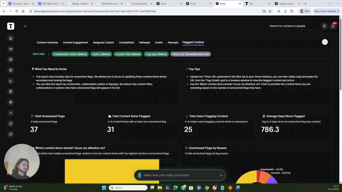Open Chrome extensions puzzle icon
Screen dimensions: 342x192
point(292,11)
